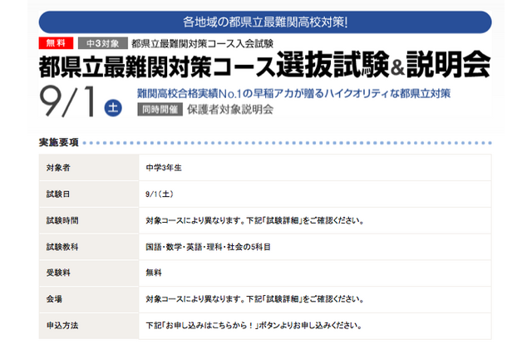Click the 実施要項 section heading

pos(59,142)
